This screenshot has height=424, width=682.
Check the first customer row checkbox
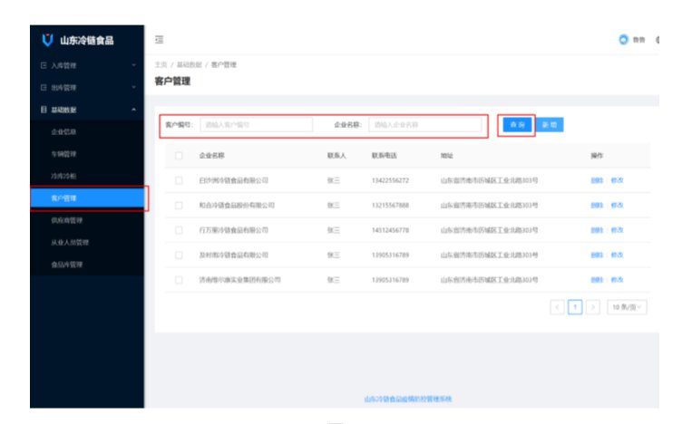point(179,180)
